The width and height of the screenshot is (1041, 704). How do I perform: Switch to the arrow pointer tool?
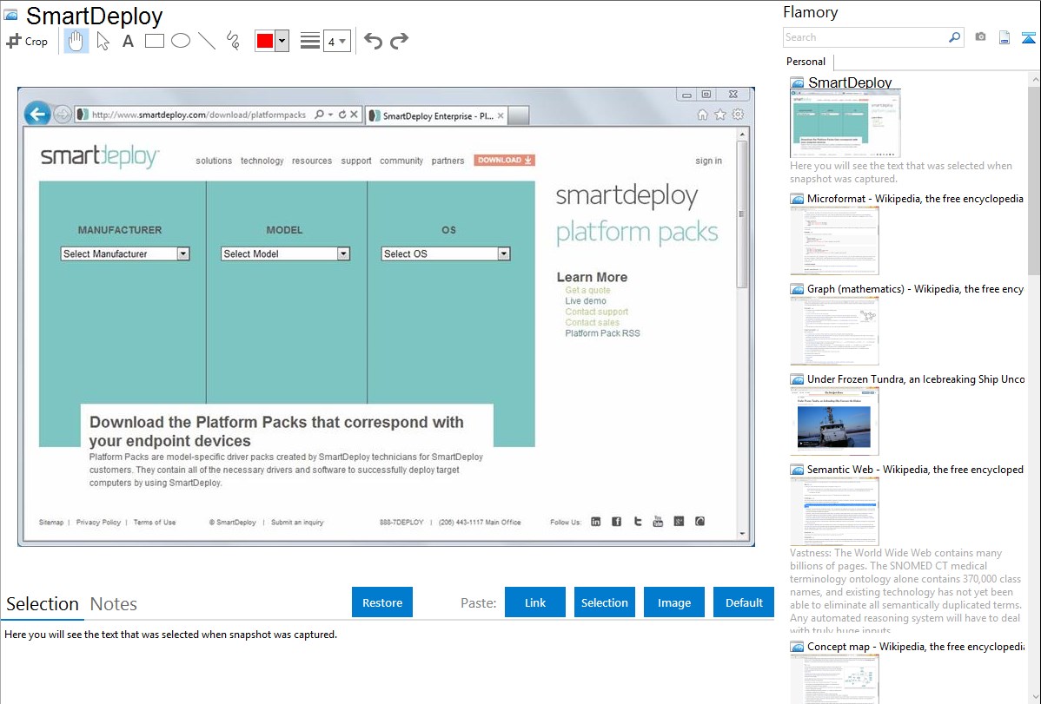coord(103,41)
